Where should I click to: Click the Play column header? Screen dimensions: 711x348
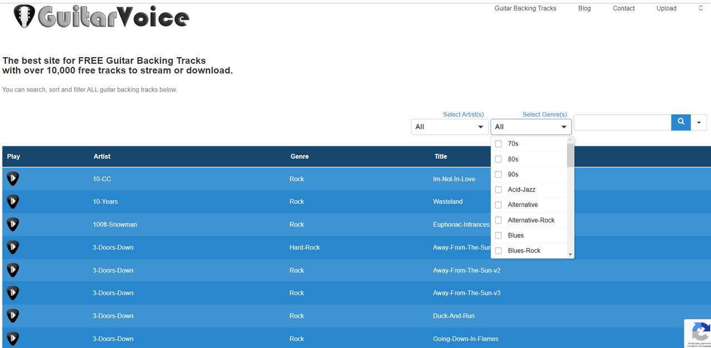13,157
